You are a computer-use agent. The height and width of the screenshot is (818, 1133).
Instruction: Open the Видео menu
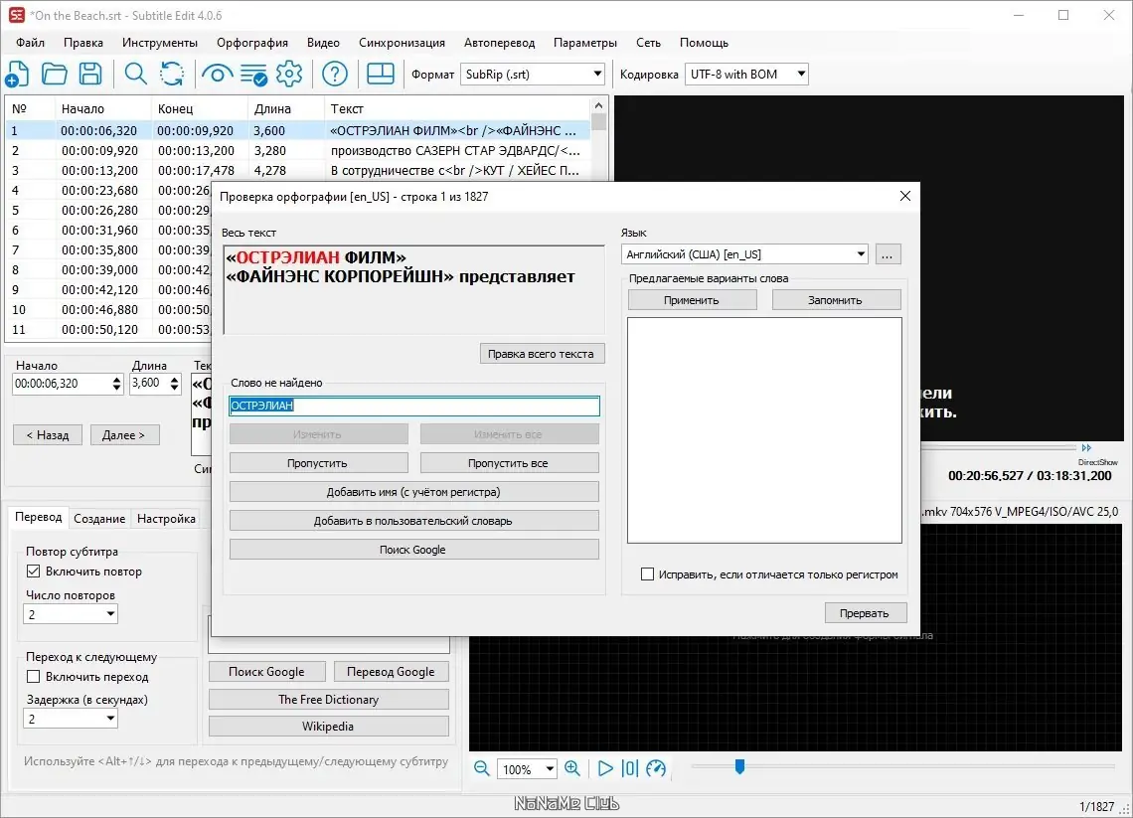coord(323,43)
